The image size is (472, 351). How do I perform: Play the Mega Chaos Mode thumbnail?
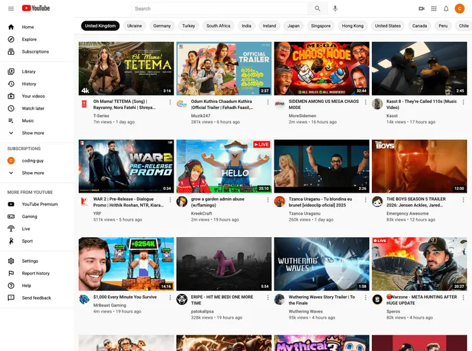322,69
